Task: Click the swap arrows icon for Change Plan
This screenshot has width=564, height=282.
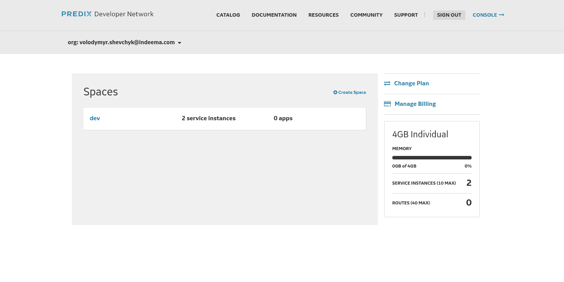Action: click(387, 83)
